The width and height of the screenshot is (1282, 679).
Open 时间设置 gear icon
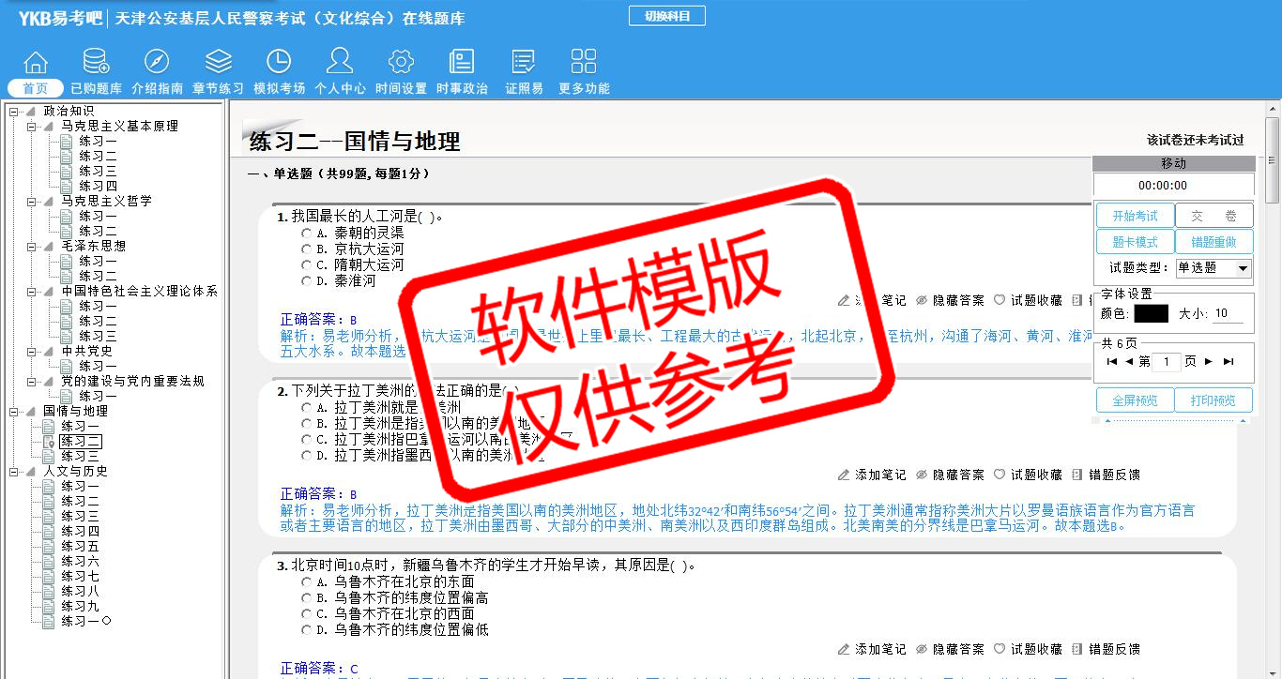[x=401, y=62]
